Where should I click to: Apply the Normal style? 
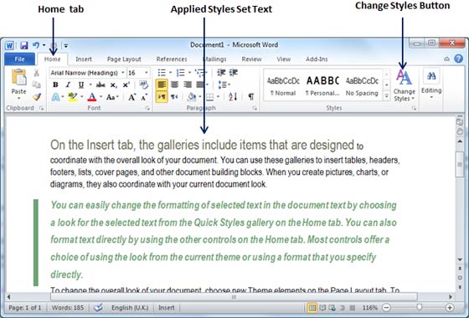coord(283,86)
